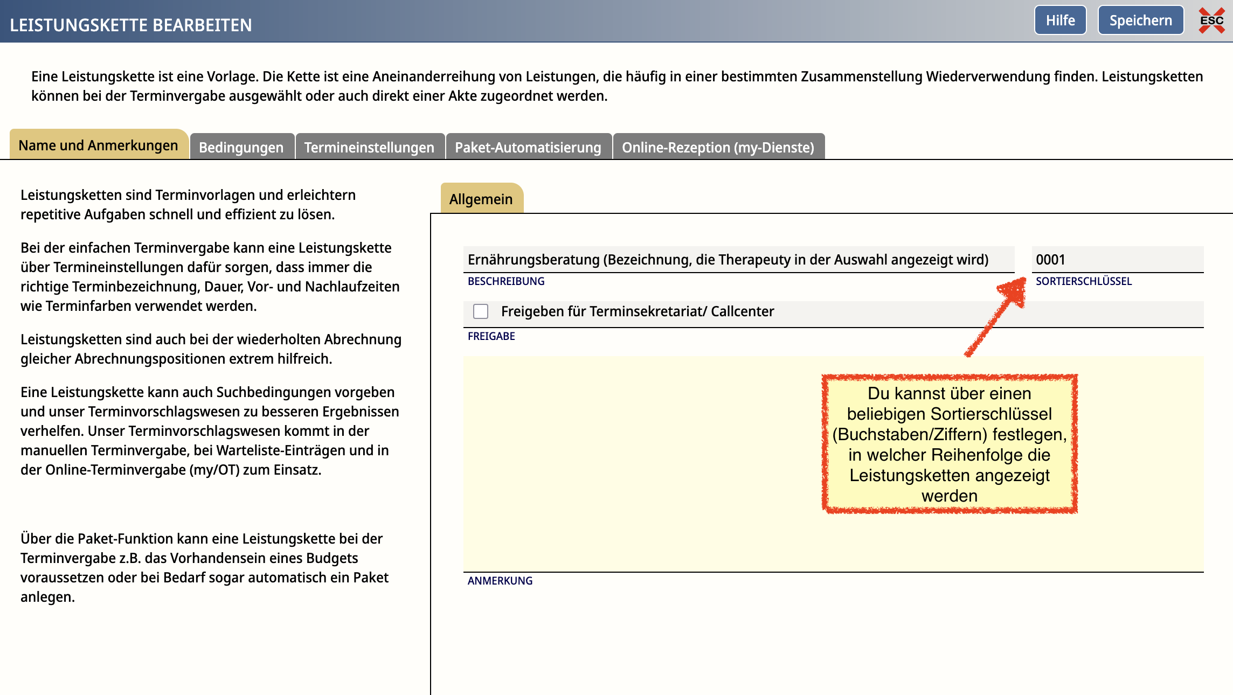This screenshot has height=695, width=1233.
Task: Close dialog with the red ESC icon
Action: 1211,20
